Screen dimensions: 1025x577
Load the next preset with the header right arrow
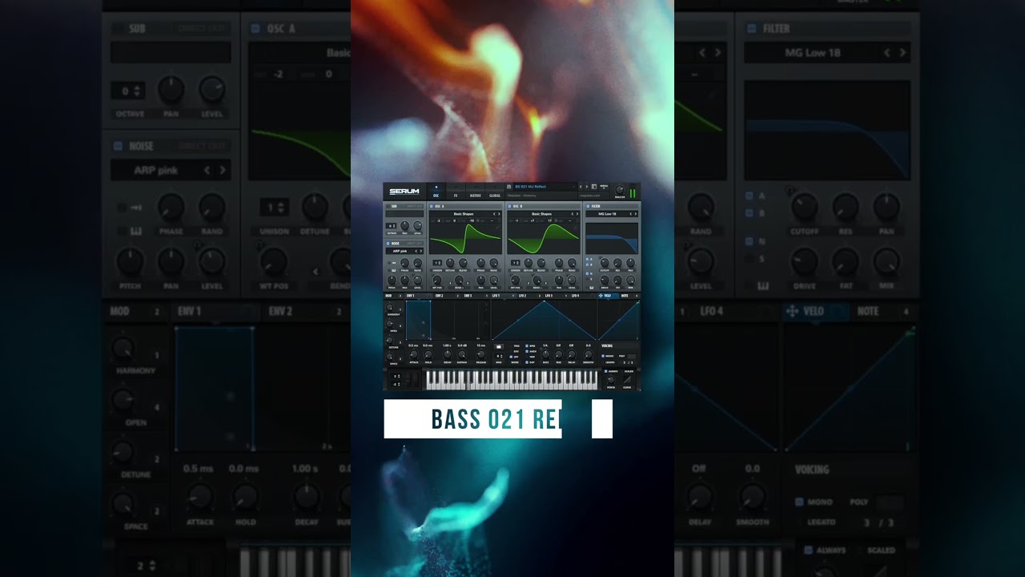tap(587, 187)
